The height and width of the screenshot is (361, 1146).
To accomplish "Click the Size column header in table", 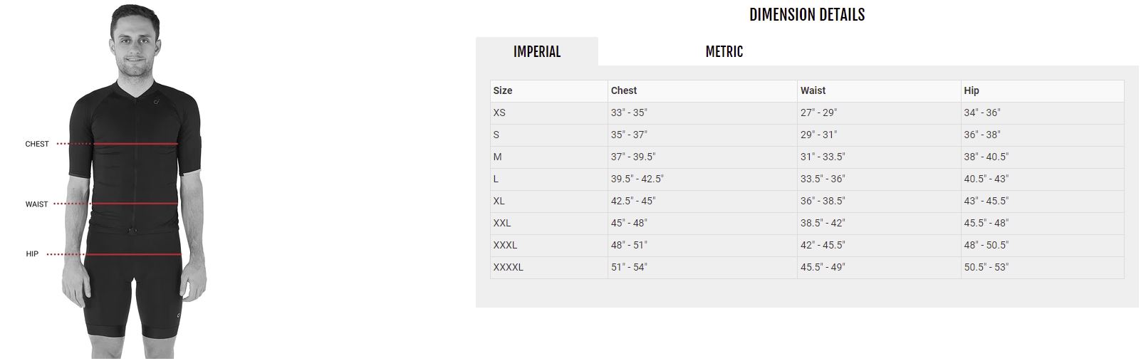I will click(x=503, y=90).
